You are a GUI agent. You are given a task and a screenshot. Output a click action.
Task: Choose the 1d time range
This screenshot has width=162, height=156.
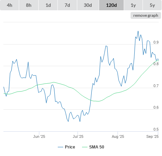[x=48, y=5]
